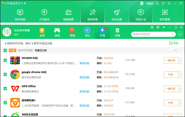This screenshot has width=185, height=117.
Task: Open the notification icon in 360安全卫士 title bar
Action: 158,3
